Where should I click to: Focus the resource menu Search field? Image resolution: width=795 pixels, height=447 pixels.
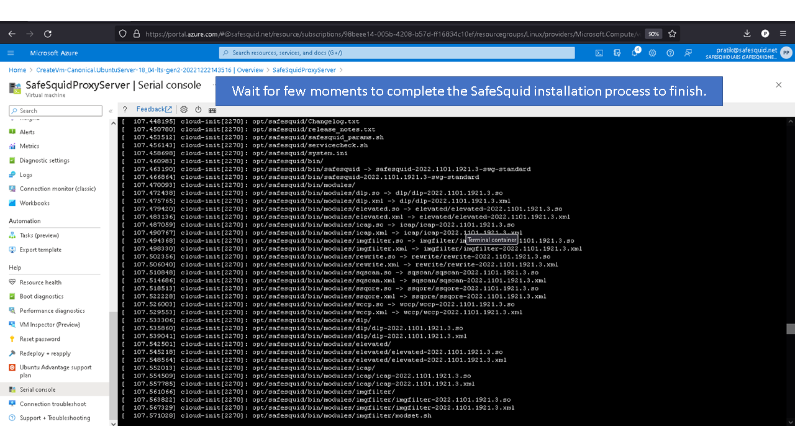[x=55, y=111]
